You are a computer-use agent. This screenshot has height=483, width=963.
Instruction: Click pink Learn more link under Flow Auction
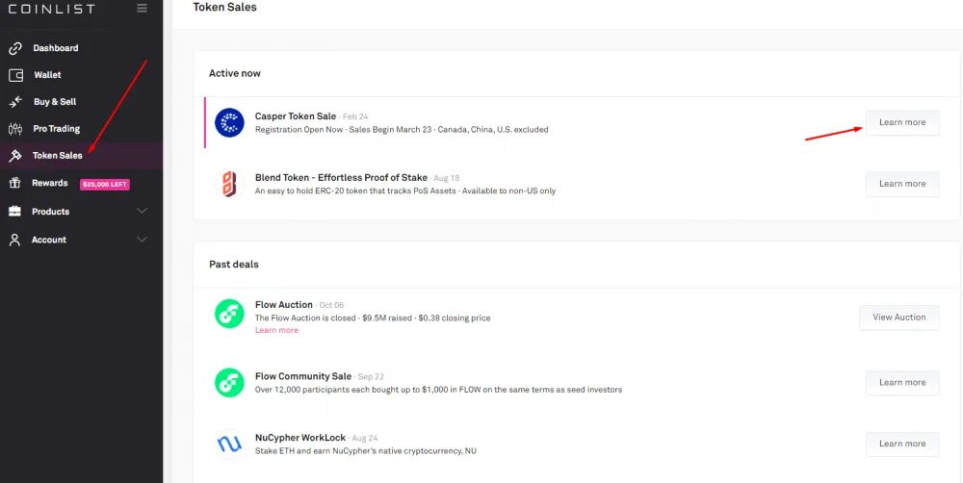click(276, 330)
